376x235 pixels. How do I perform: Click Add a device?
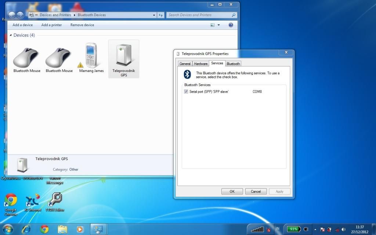click(x=22, y=25)
